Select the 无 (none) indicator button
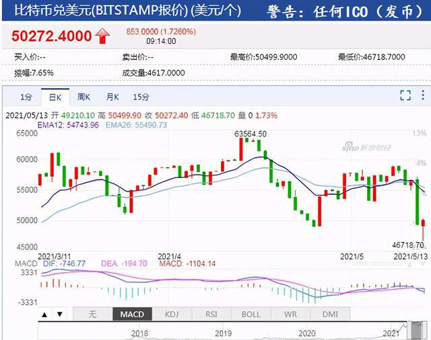The width and height of the screenshot is (431, 340). [93, 314]
